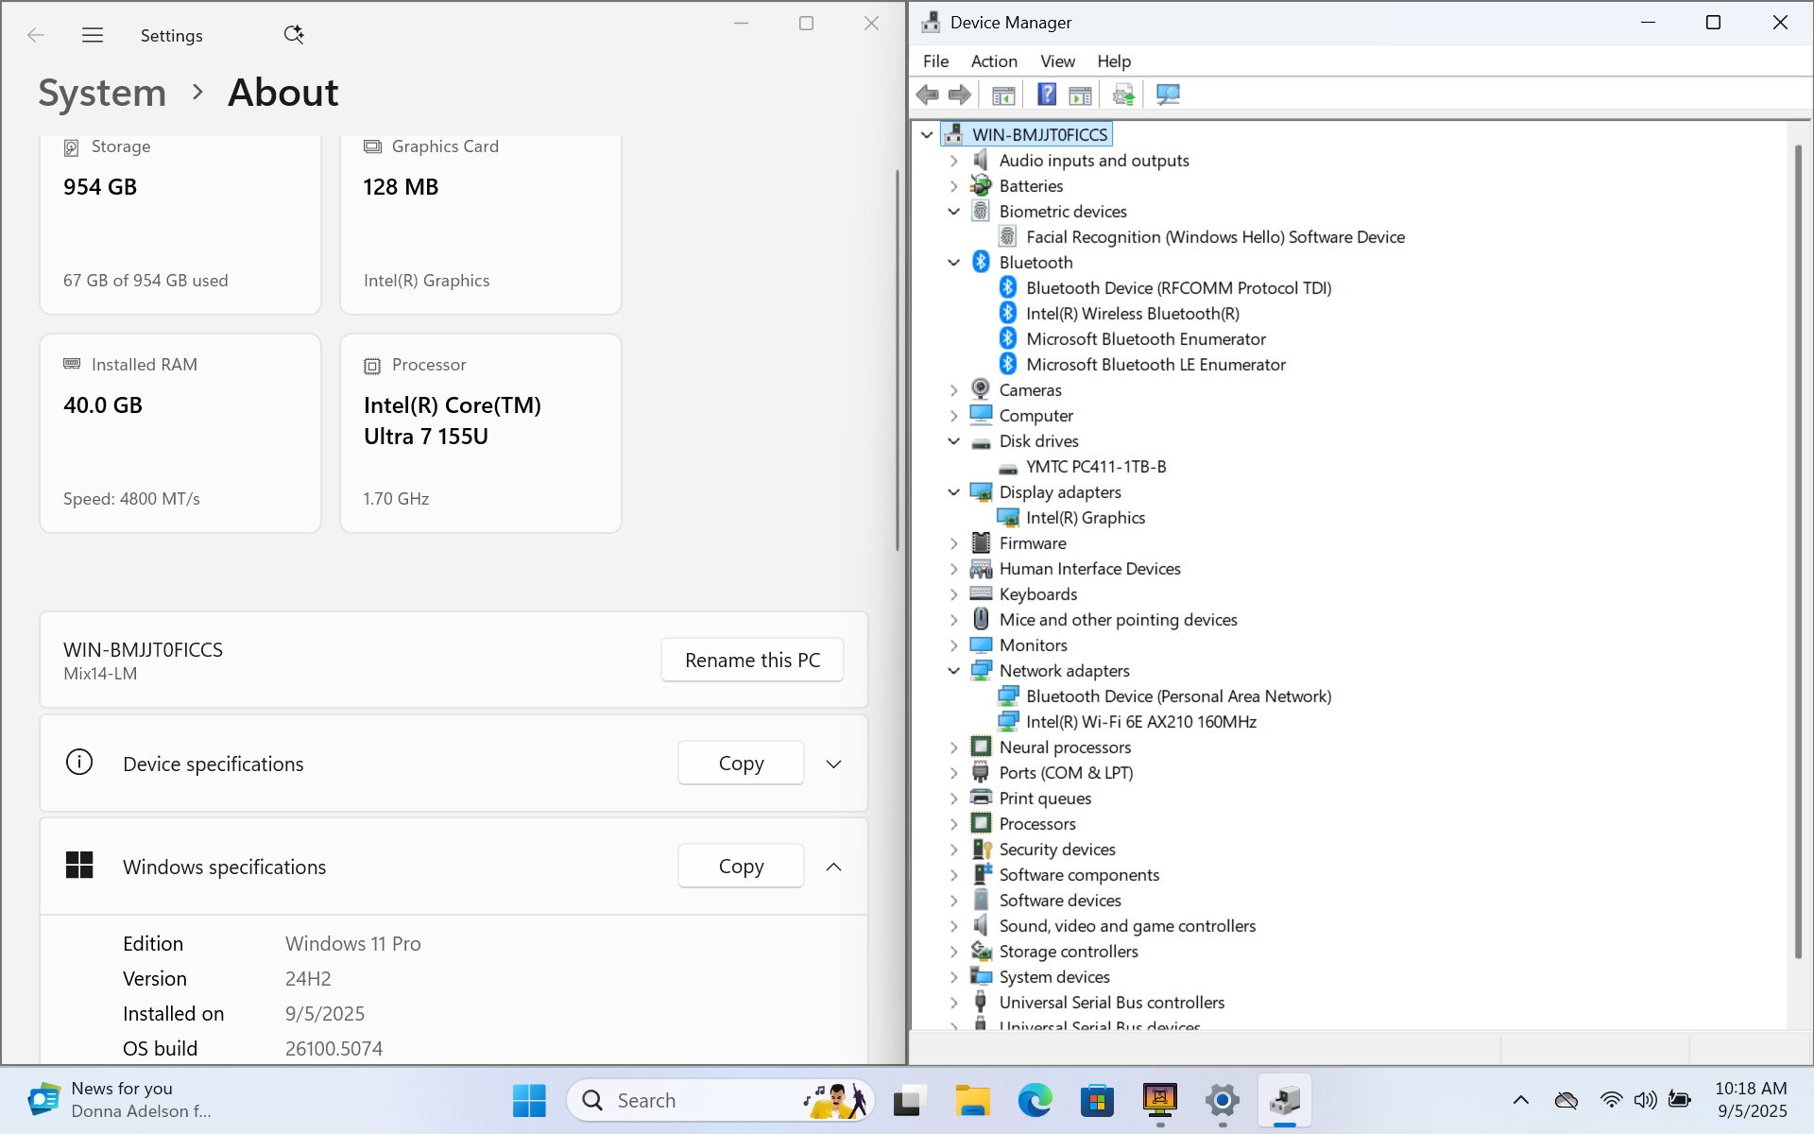
Task: Collapse the Bluetooth device category
Action: coord(953,263)
